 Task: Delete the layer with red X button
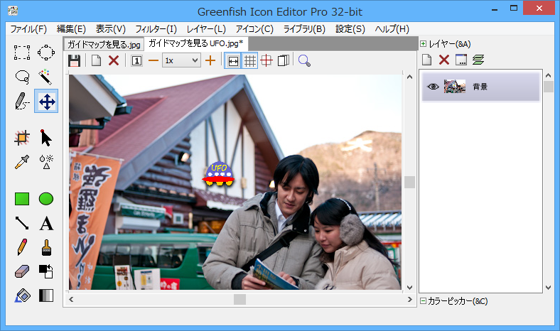tap(444, 60)
